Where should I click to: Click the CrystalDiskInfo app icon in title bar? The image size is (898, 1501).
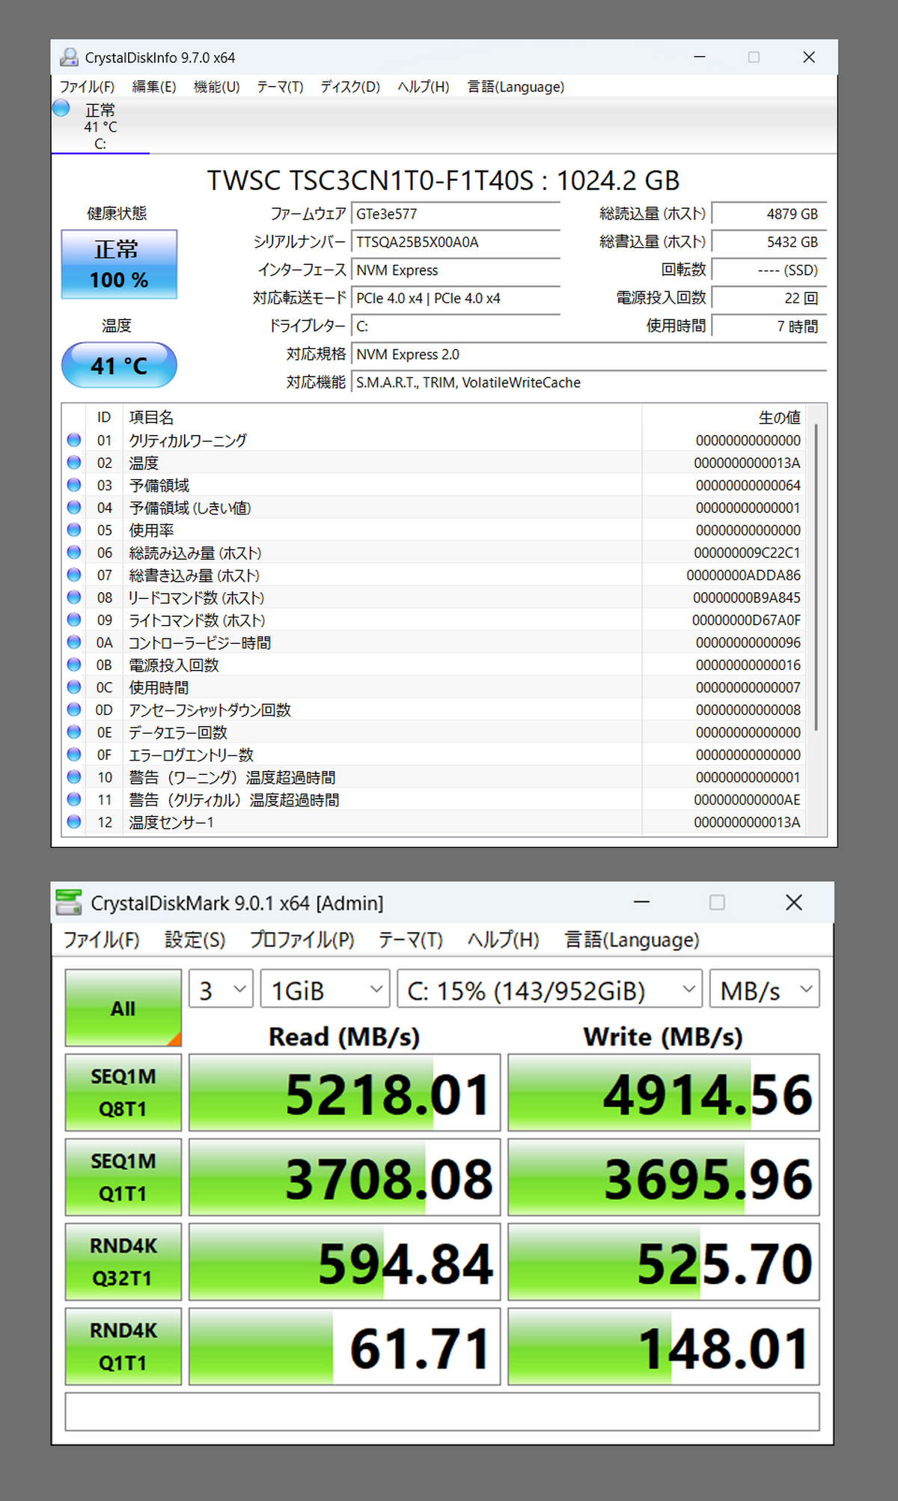[x=70, y=57]
